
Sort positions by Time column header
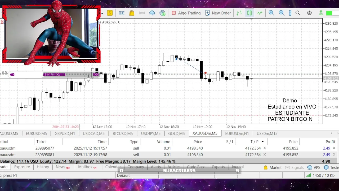(102, 142)
